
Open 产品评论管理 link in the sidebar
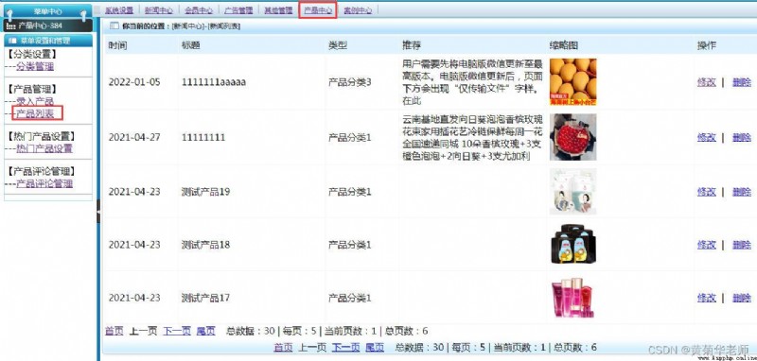coord(44,183)
